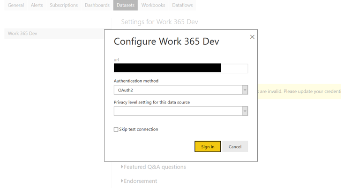This screenshot has width=351, height=188.
Task: Click the Settings for Work 365 Dev heading
Action: click(160, 22)
